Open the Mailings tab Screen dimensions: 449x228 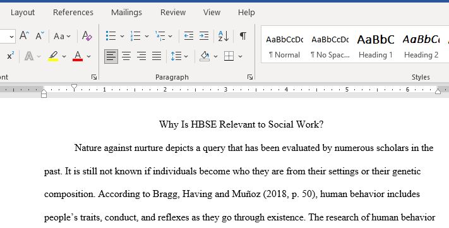tap(126, 13)
